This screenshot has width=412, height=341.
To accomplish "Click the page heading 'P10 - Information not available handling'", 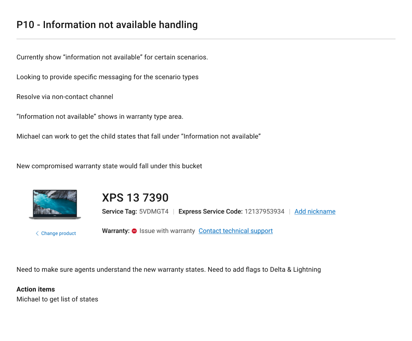I will (107, 25).
